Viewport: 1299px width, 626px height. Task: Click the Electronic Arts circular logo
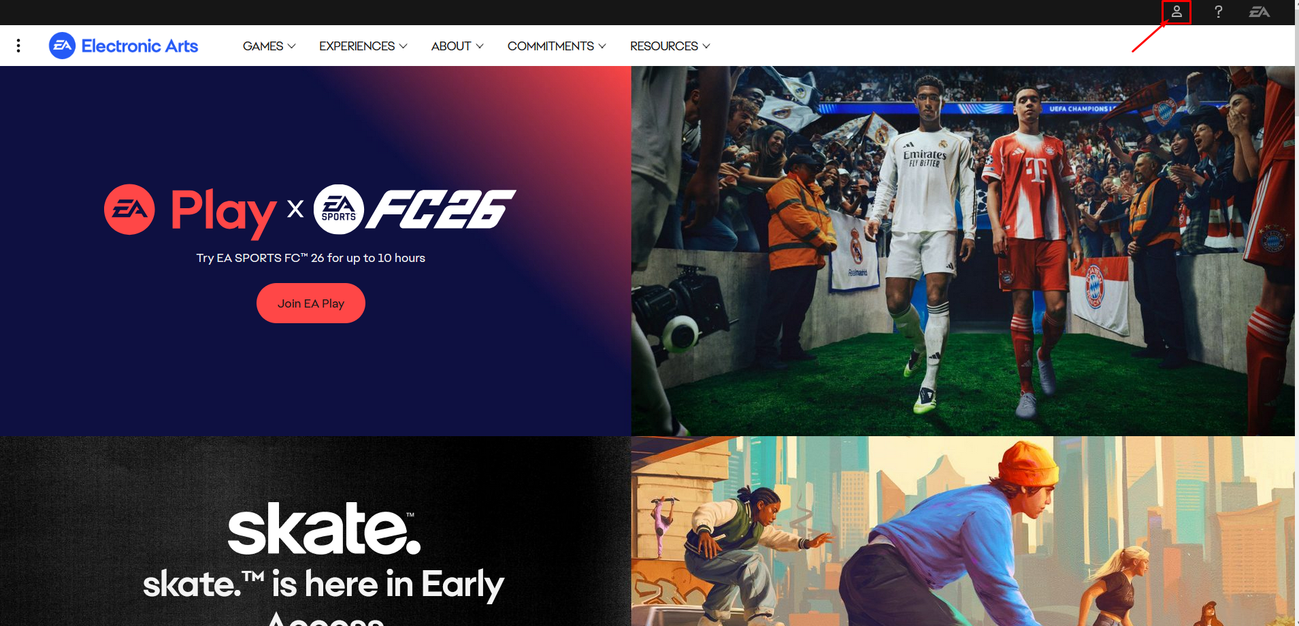(62, 46)
